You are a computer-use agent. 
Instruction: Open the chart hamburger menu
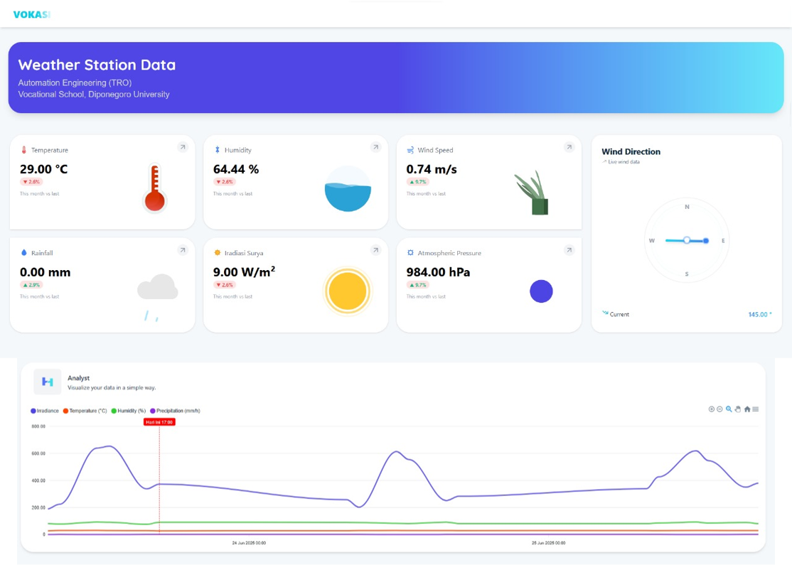pos(756,409)
